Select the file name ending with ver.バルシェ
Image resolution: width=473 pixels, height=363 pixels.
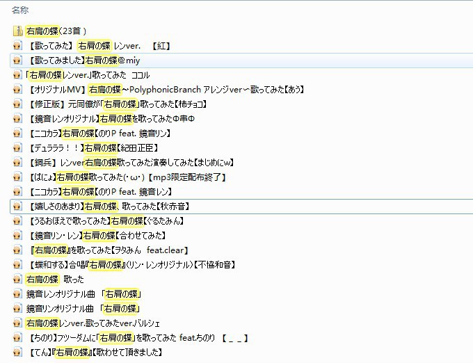pyautogui.click(x=93, y=323)
